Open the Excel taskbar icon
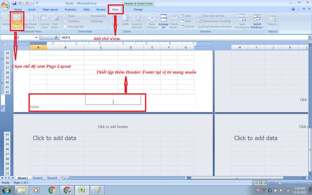This screenshot has width=312, height=195. coord(82,191)
